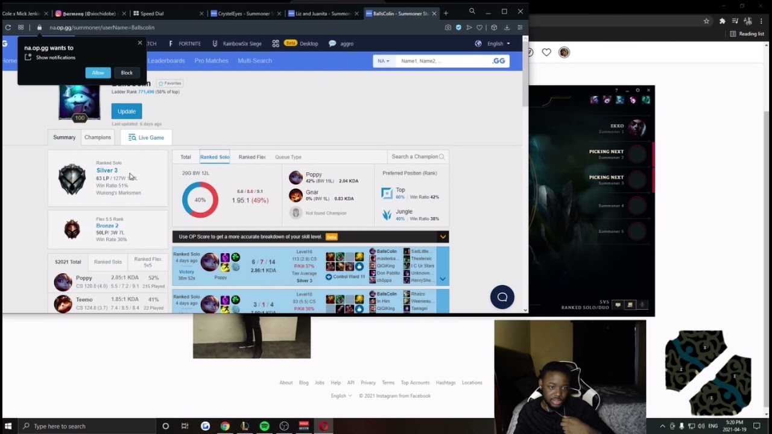The image size is (772, 434).
Task: Open Spotify from the taskbar
Action: (264, 426)
